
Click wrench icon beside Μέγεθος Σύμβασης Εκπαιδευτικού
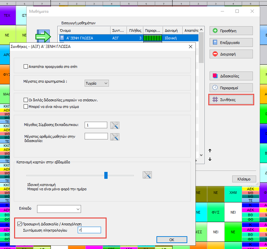pos(115,125)
